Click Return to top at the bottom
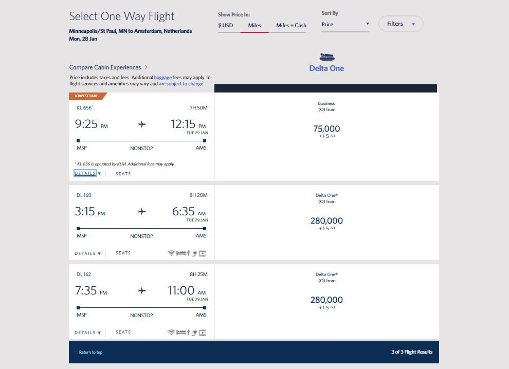 coord(92,352)
